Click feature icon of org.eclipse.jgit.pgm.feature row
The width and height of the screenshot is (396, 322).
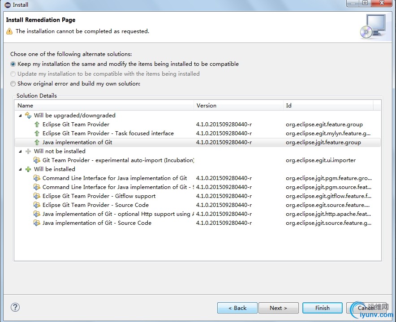coord(37,178)
